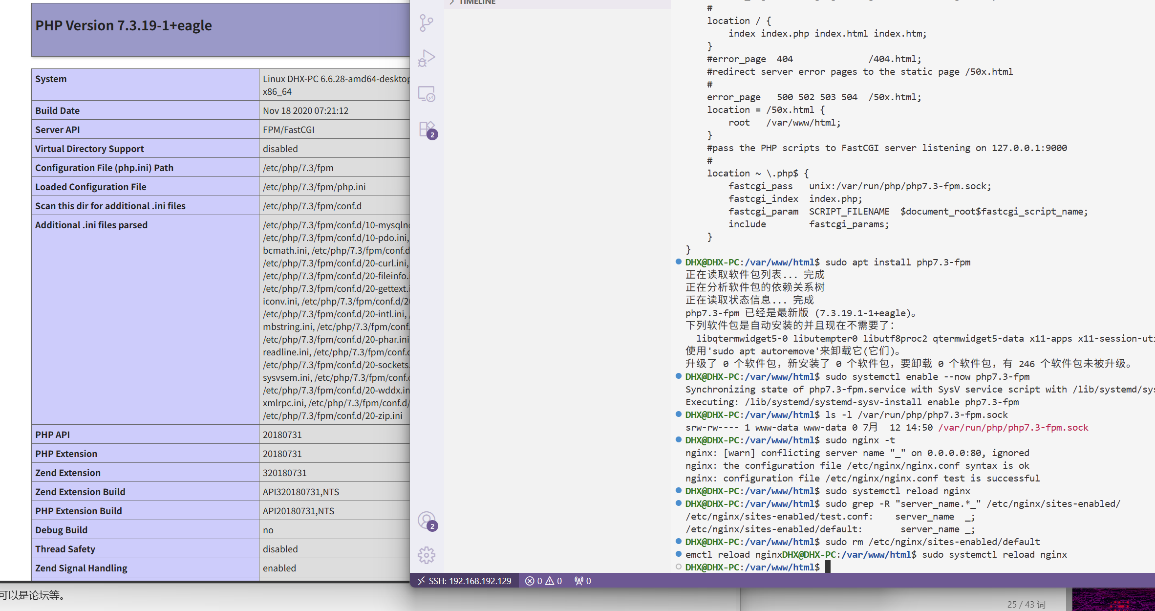Click the 'Loaded Configuration File' label
Image resolution: width=1155 pixels, height=611 pixels.
(x=91, y=187)
